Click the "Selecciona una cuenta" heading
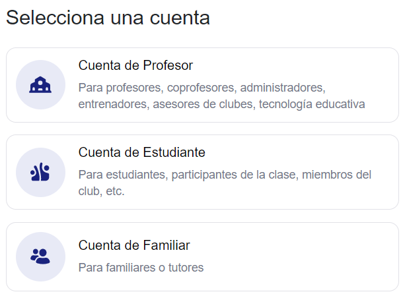Viewport: 405px width, 294px height. (108, 18)
